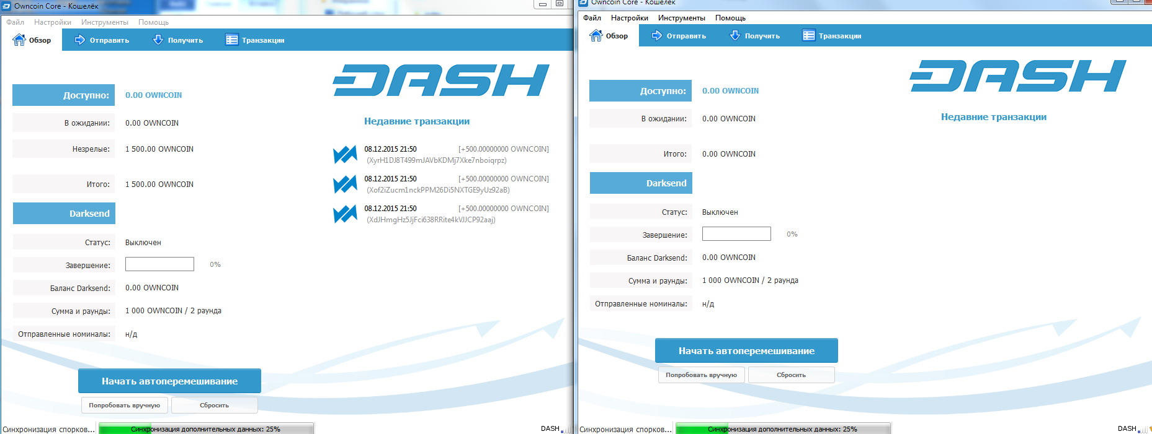
Task: Click the Доступно header in the left window
Action: coord(63,95)
